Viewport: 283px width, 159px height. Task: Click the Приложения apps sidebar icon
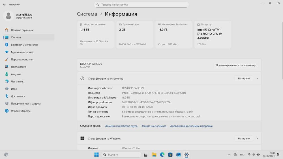7,67
